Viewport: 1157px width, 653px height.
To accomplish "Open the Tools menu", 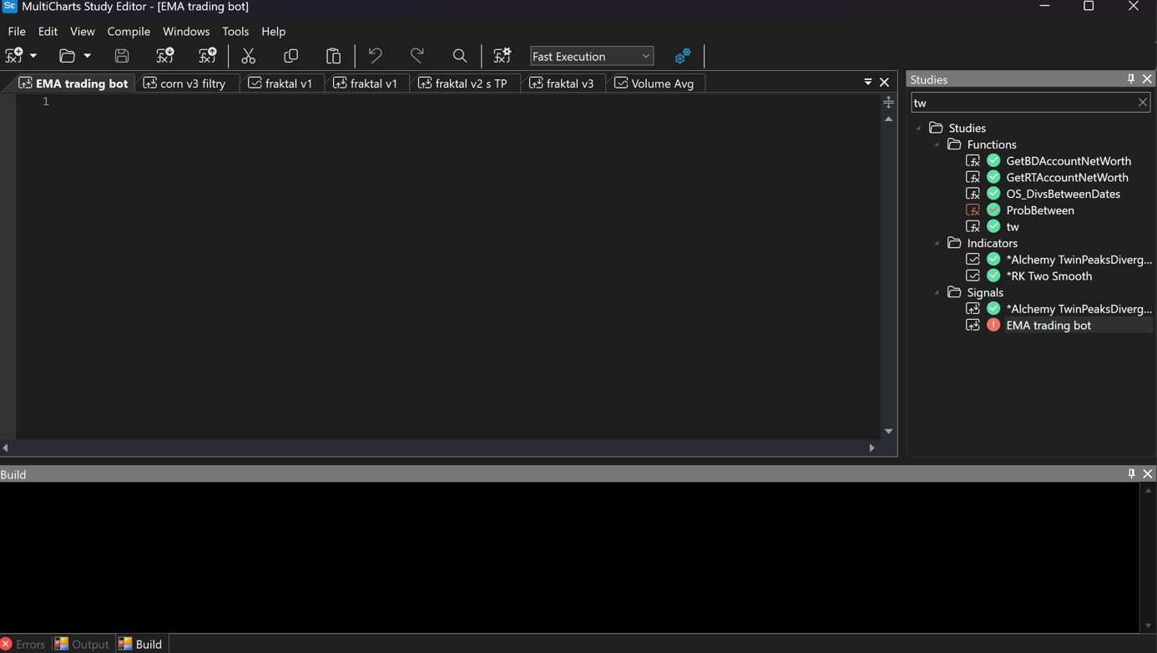I will [235, 32].
